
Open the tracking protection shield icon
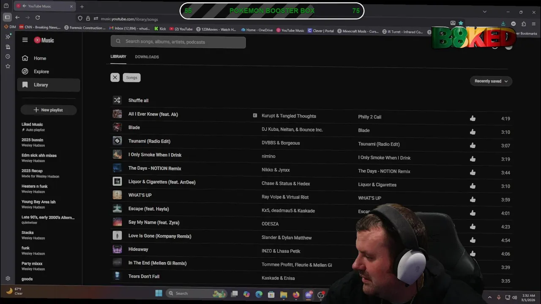click(80, 19)
